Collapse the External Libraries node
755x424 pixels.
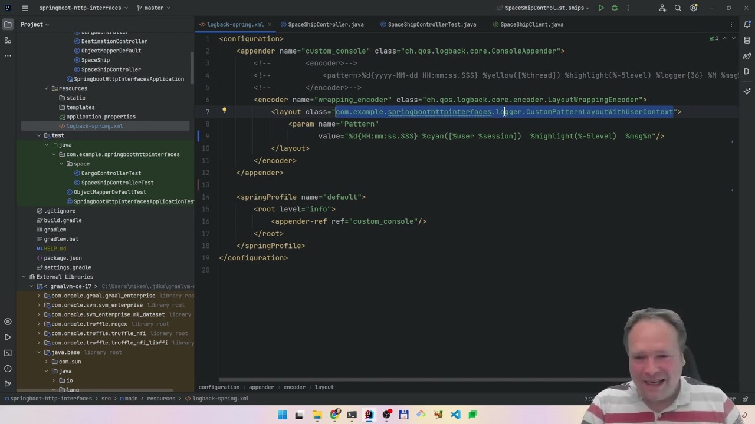[24, 277]
